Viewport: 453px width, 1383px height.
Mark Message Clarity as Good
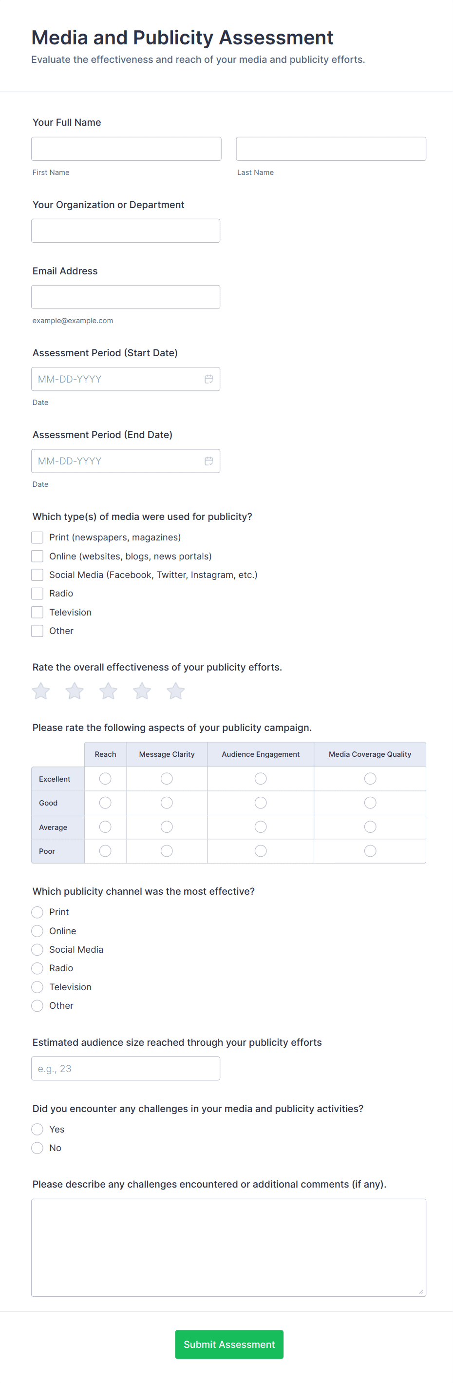(x=167, y=803)
